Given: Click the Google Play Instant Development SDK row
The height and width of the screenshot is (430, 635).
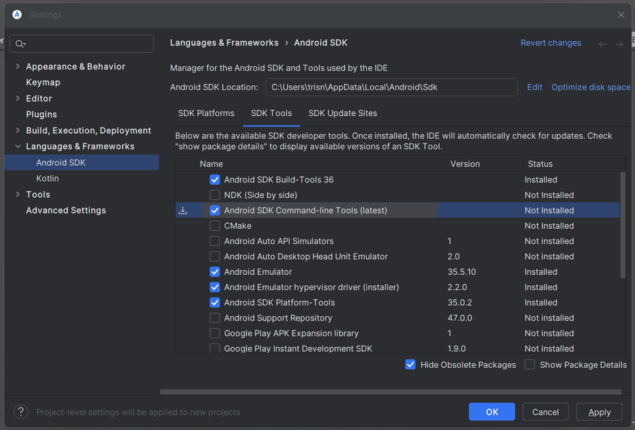Looking at the screenshot, I should coord(398,348).
